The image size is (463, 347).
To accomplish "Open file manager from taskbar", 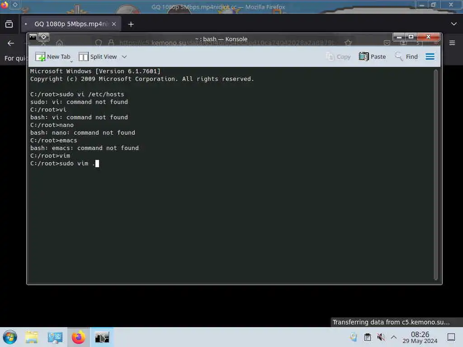I will (32, 337).
